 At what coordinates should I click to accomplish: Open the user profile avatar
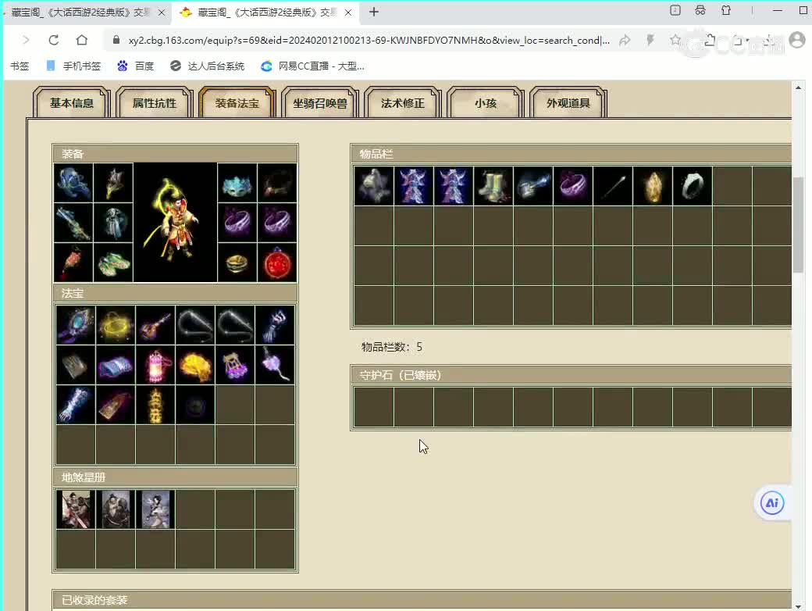coord(797,40)
